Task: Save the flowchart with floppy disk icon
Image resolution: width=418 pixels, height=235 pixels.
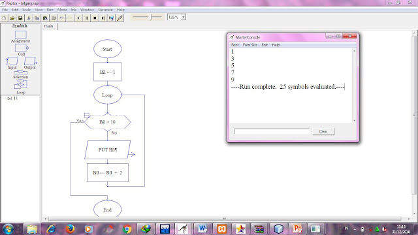Action: 20,18
